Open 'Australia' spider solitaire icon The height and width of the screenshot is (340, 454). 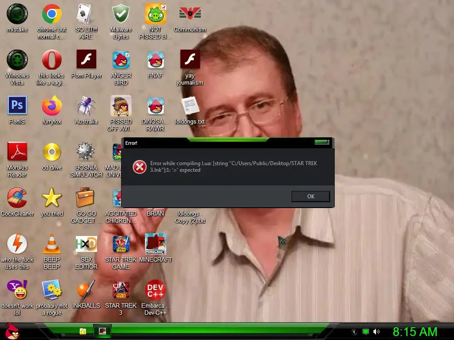tap(86, 105)
